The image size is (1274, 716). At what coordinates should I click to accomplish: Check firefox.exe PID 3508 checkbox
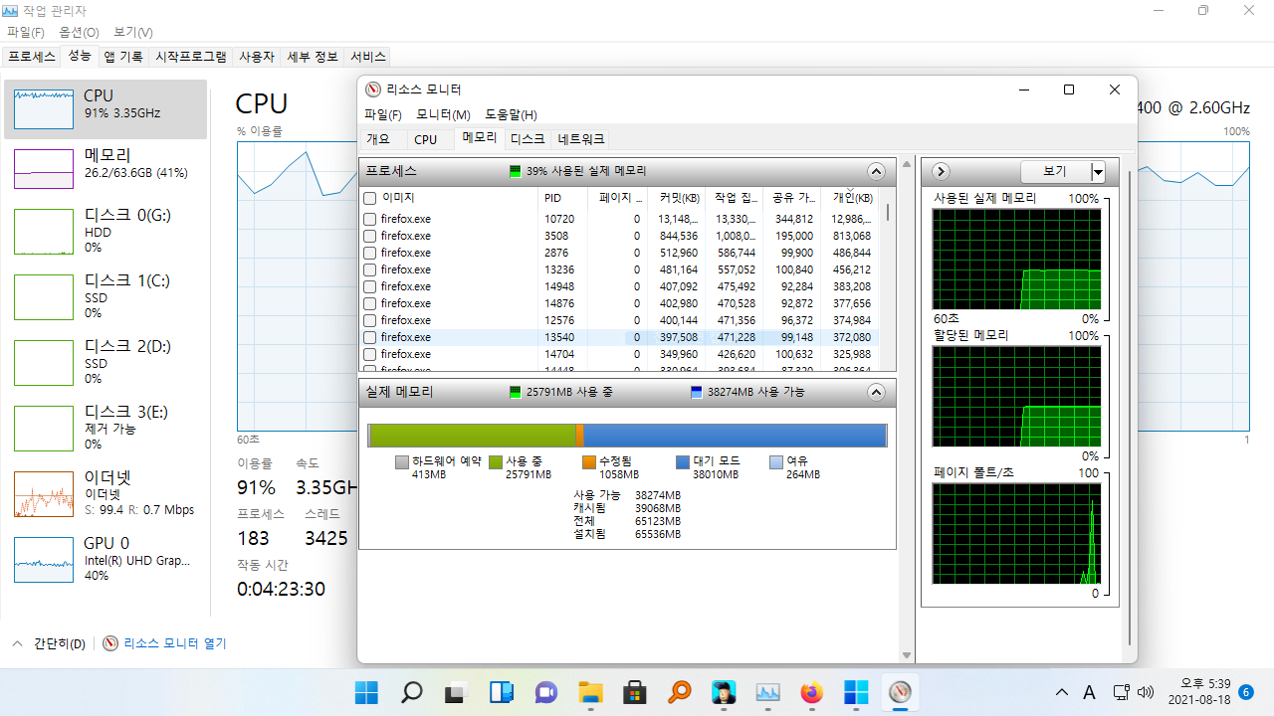tap(370, 236)
